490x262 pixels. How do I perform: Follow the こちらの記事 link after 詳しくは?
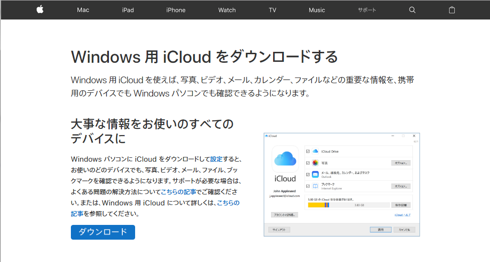pyautogui.click(x=155, y=208)
